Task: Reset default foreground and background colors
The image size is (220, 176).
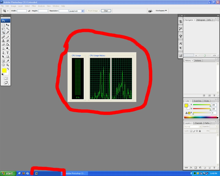Action: click(x=2, y=74)
